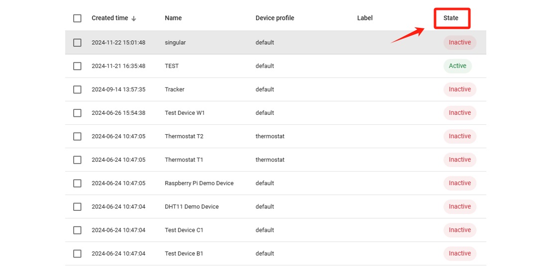Click the State column header

[451, 18]
